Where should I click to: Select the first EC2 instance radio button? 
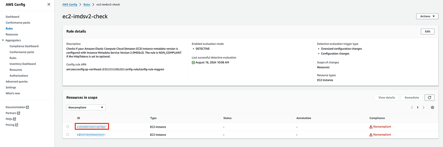coord(68,127)
